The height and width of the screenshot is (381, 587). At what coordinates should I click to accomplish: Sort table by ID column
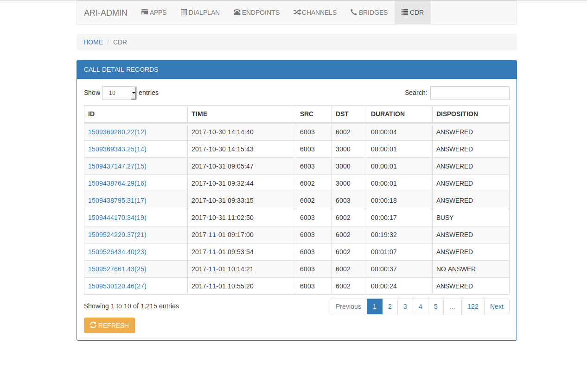tap(136, 114)
